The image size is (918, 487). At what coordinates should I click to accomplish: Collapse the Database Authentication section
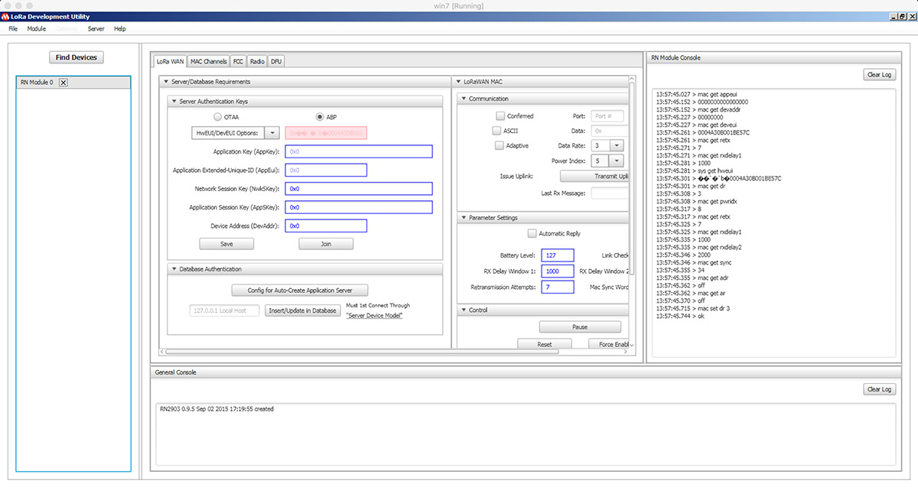click(173, 269)
